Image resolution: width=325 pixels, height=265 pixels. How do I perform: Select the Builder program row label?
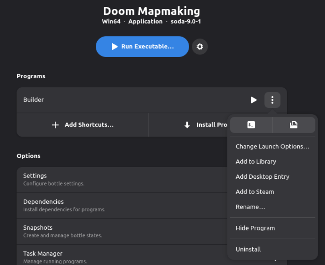coord(34,100)
